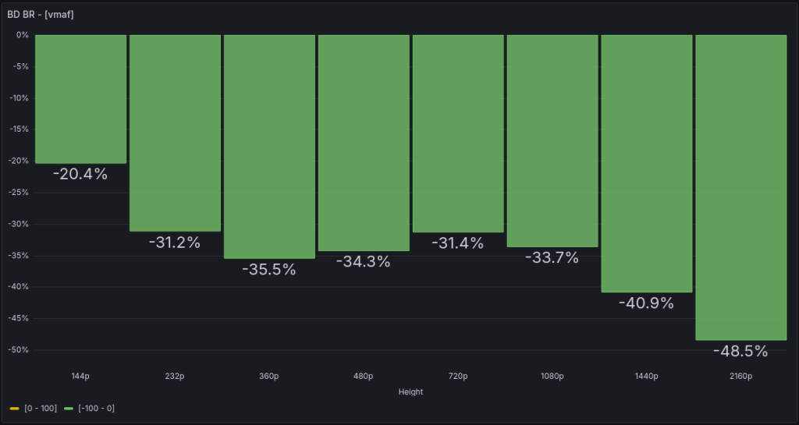Toggle the [-100 - 0] legend series label
The width and height of the screenshot is (799, 425).
[x=96, y=409]
